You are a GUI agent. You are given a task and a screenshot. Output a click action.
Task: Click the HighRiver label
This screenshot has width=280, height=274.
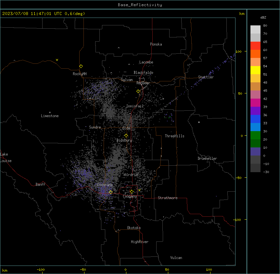tap(140, 242)
